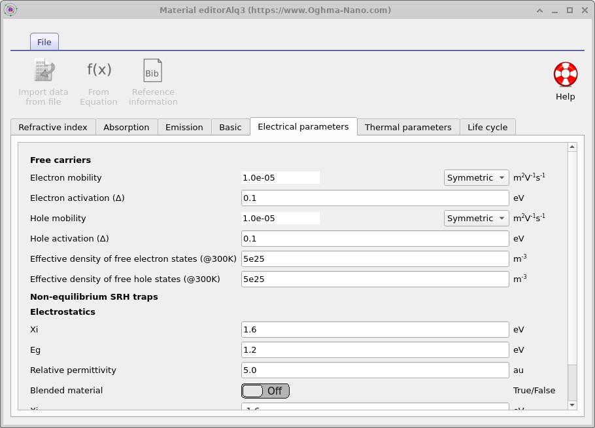Open the Hole mobility Symmetric dropdown

476,218
